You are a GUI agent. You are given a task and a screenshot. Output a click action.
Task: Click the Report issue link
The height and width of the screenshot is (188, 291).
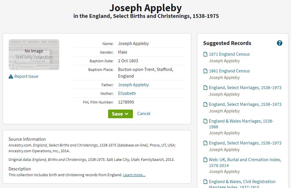pos(26,76)
